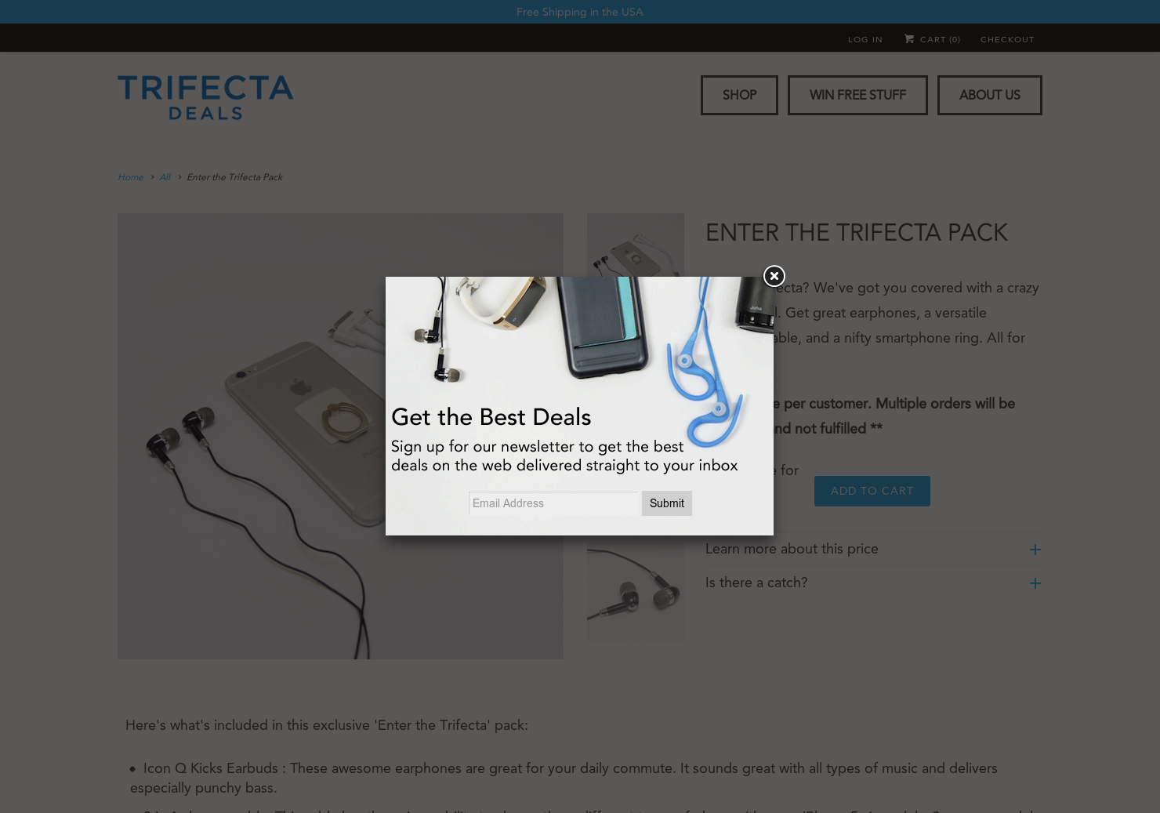The image size is (1160, 813).
Task: Close the newsletter popup
Action: [774, 276]
